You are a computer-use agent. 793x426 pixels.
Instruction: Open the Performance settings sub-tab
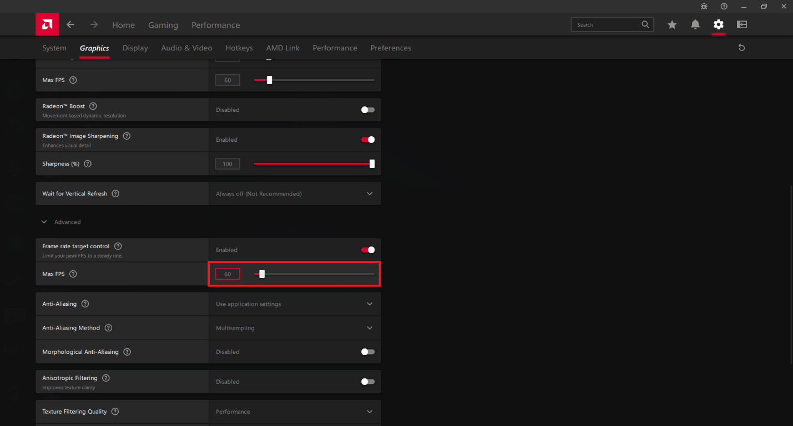point(335,48)
